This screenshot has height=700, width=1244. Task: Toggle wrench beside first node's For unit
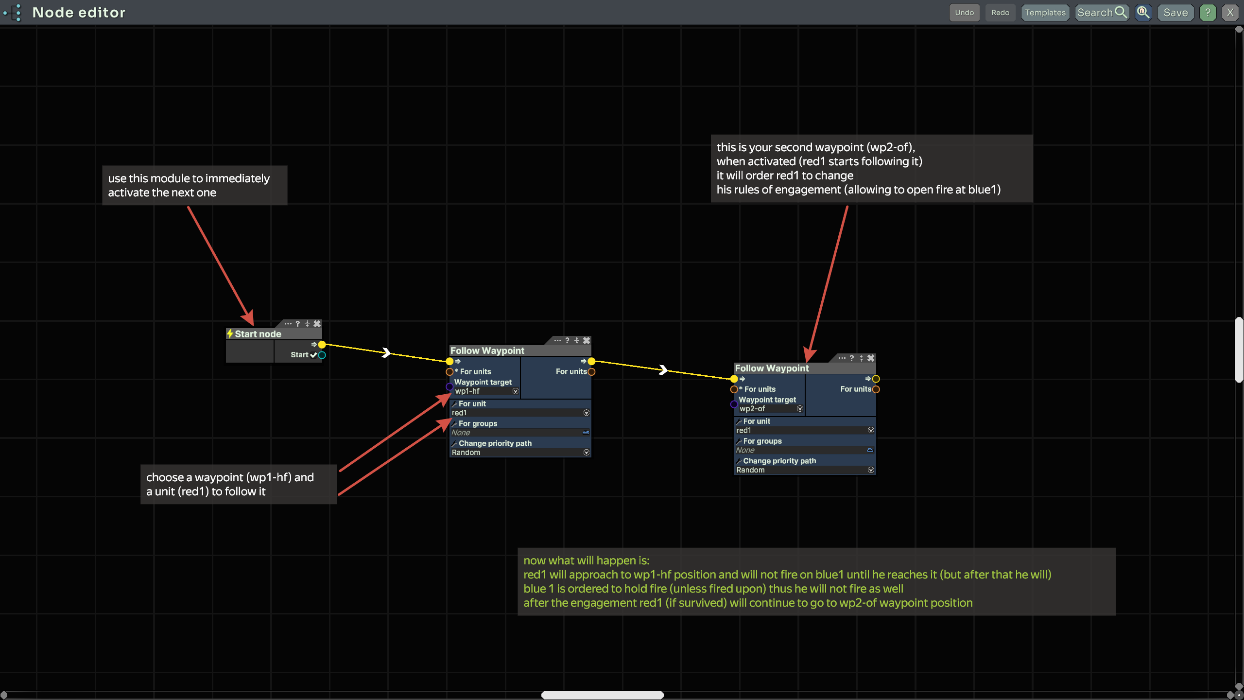coord(454,404)
